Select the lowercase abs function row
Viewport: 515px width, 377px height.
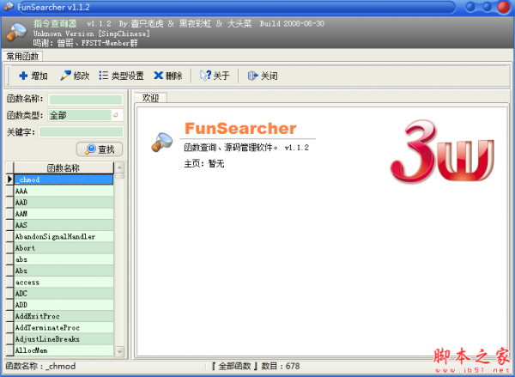[x=64, y=259]
